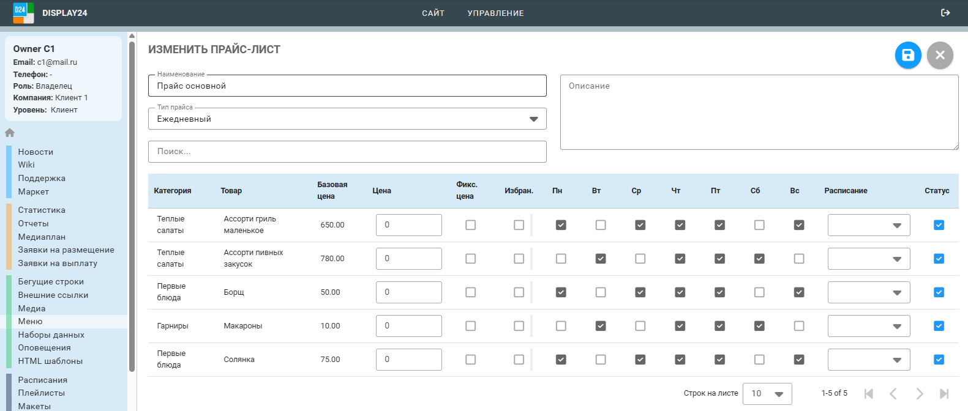Image resolution: width=968 pixels, height=411 pixels.
Task: Jump to last page icon
Action: point(944,393)
